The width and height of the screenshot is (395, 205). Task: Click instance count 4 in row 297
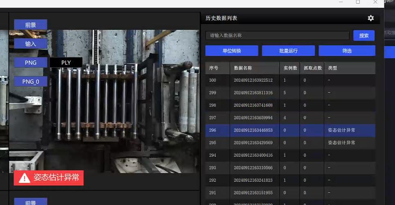[x=284, y=118]
